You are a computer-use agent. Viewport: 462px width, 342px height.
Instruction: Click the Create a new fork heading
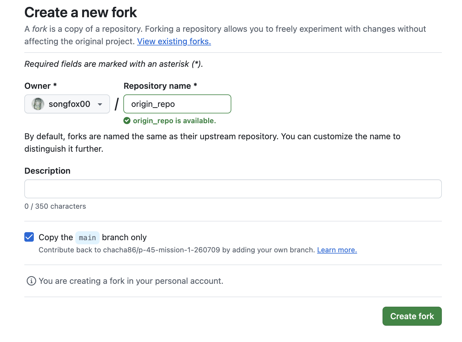81,12
